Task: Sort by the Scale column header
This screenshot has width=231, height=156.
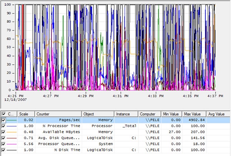Action: pyautogui.click(x=26, y=114)
